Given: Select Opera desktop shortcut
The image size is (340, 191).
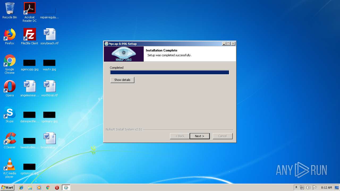Looking at the screenshot, I should [10, 89].
